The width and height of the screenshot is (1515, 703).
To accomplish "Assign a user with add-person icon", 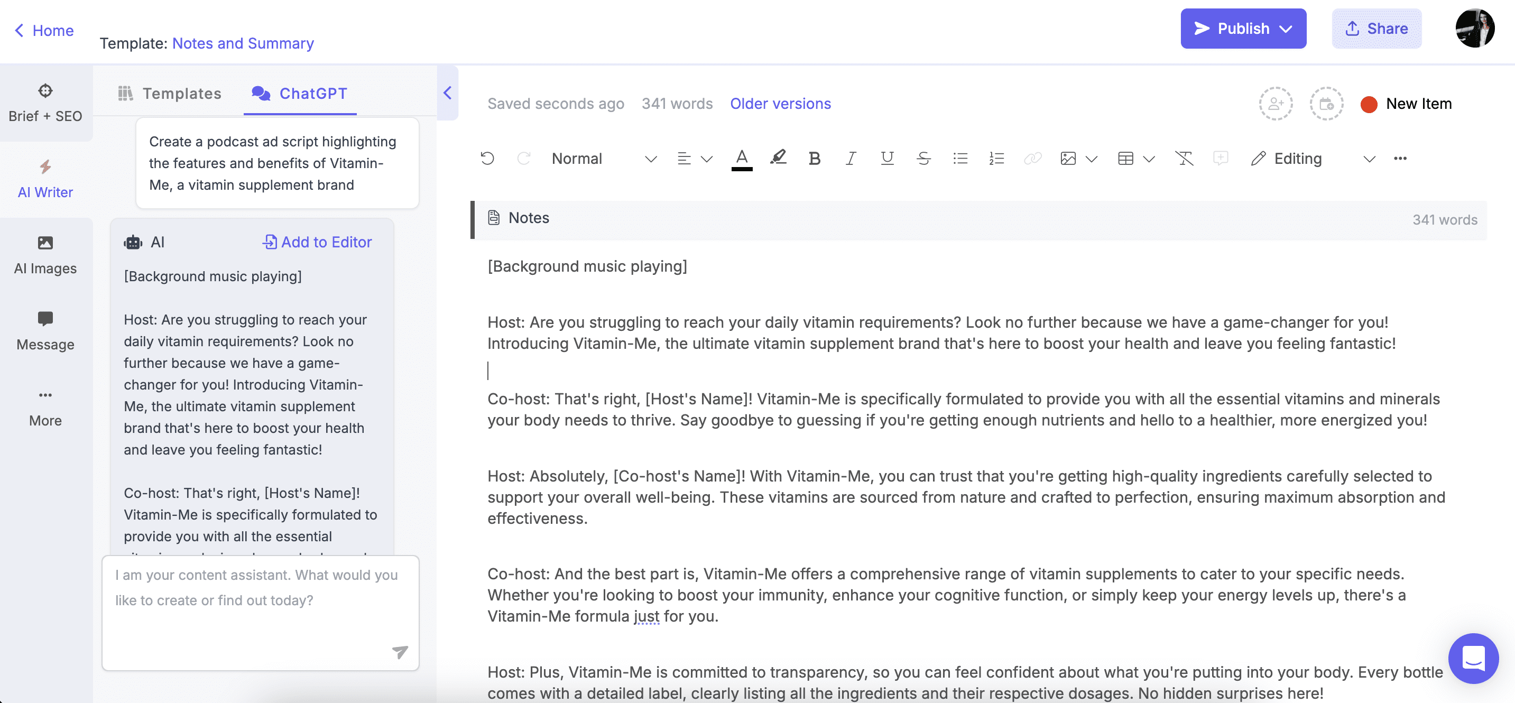I will [x=1275, y=104].
